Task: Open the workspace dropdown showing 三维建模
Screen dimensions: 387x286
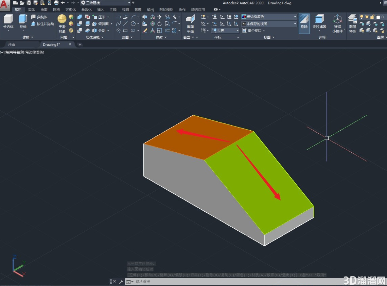Action: tap(106, 3)
